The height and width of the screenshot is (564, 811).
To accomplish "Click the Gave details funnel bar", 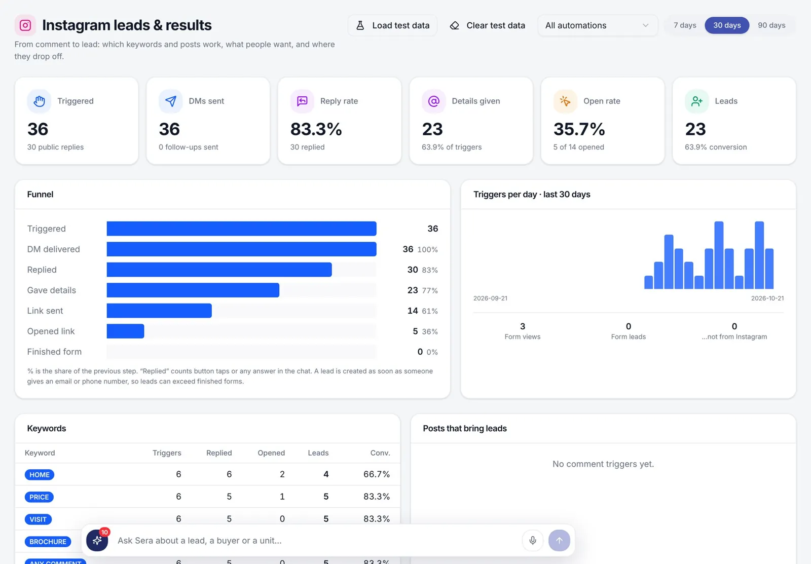I will [x=193, y=290].
